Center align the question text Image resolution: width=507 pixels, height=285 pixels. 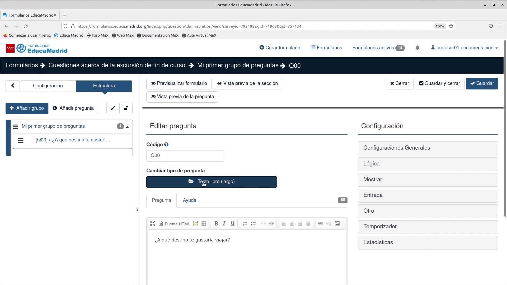292,224
